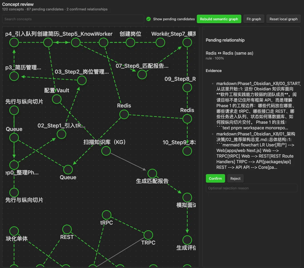Select the tRPC node circle
This screenshot has width=304, height=268.
tap(106, 215)
